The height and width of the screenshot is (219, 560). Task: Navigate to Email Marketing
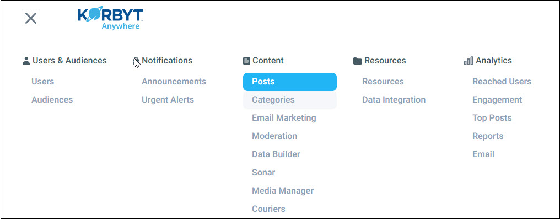coord(284,118)
